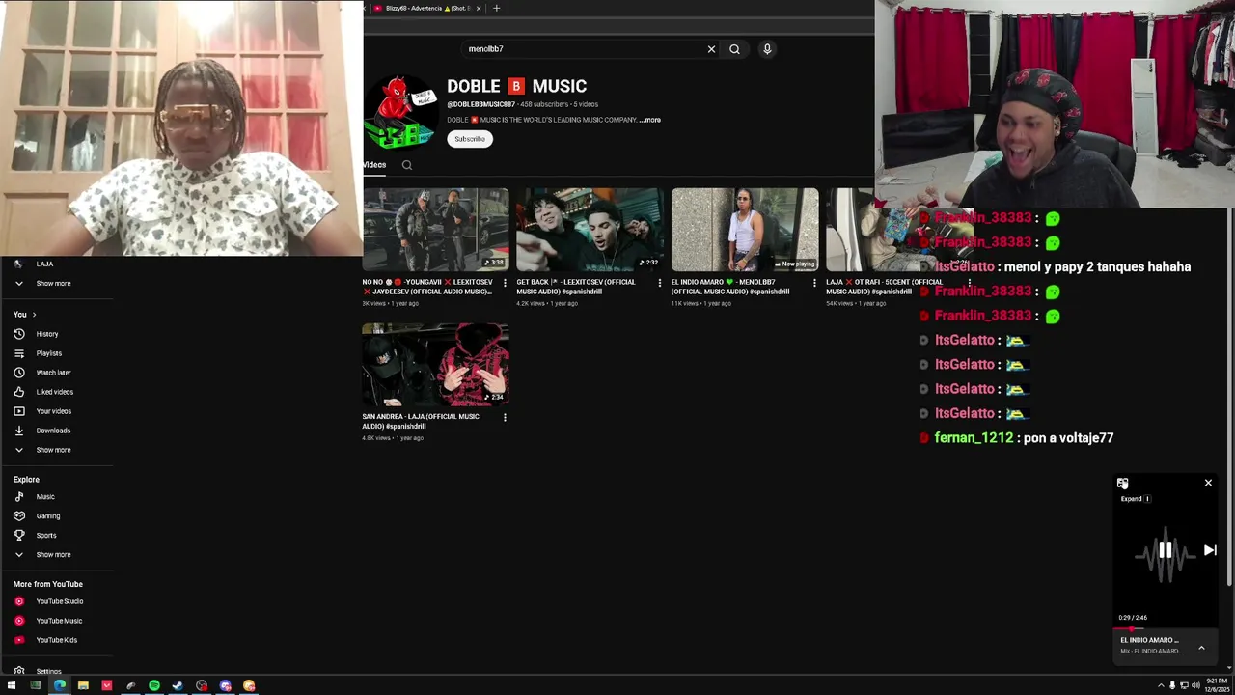Image resolution: width=1235 pixels, height=695 pixels.
Task: Open the channel search magnifier icon
Action: point(407,165)
